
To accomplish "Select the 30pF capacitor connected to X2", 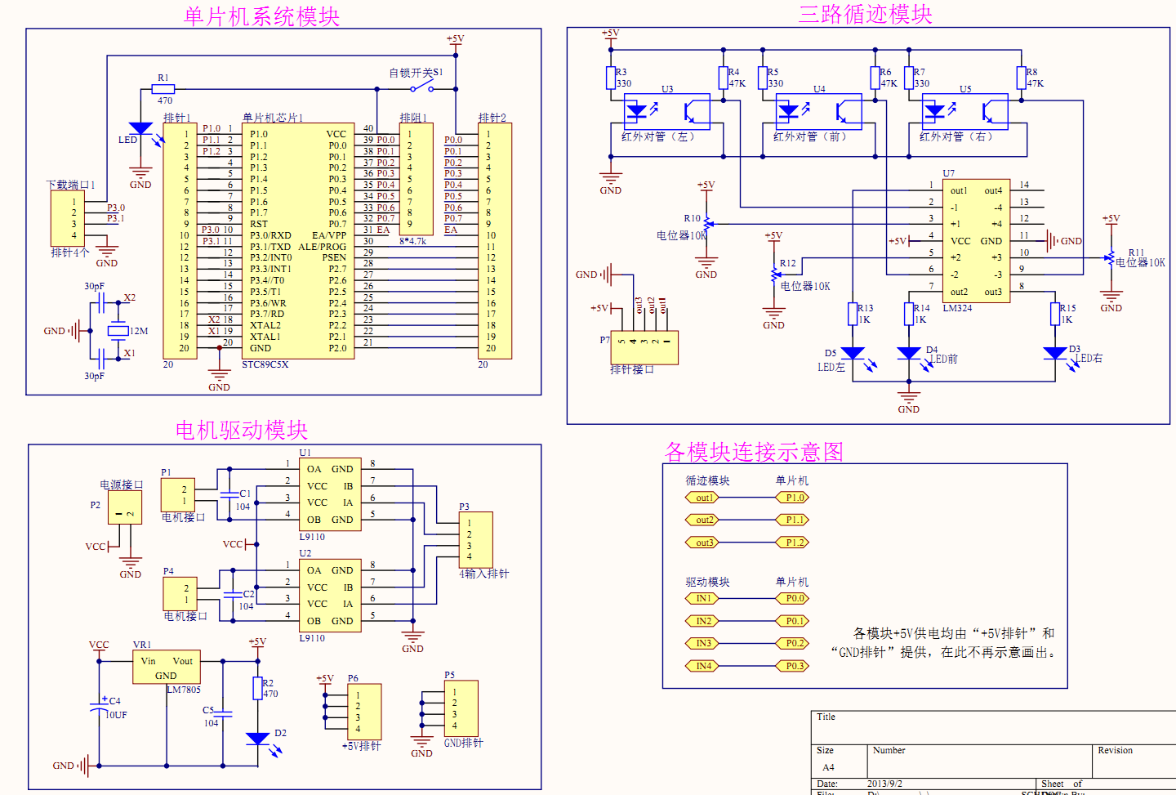I will point(100,303).
